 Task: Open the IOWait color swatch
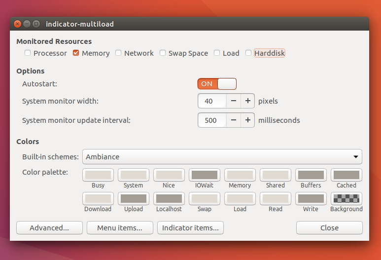coord(205,175)
